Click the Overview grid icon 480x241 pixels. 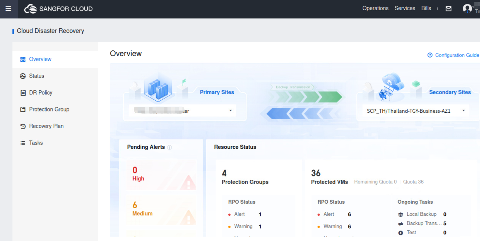[23, 59]
